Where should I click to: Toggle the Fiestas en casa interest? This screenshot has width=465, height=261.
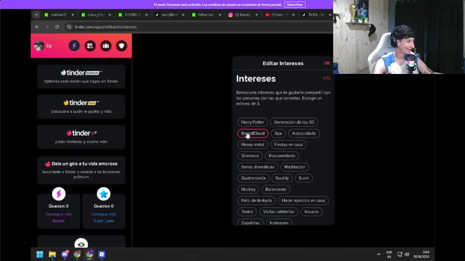(x=288, y=145)
